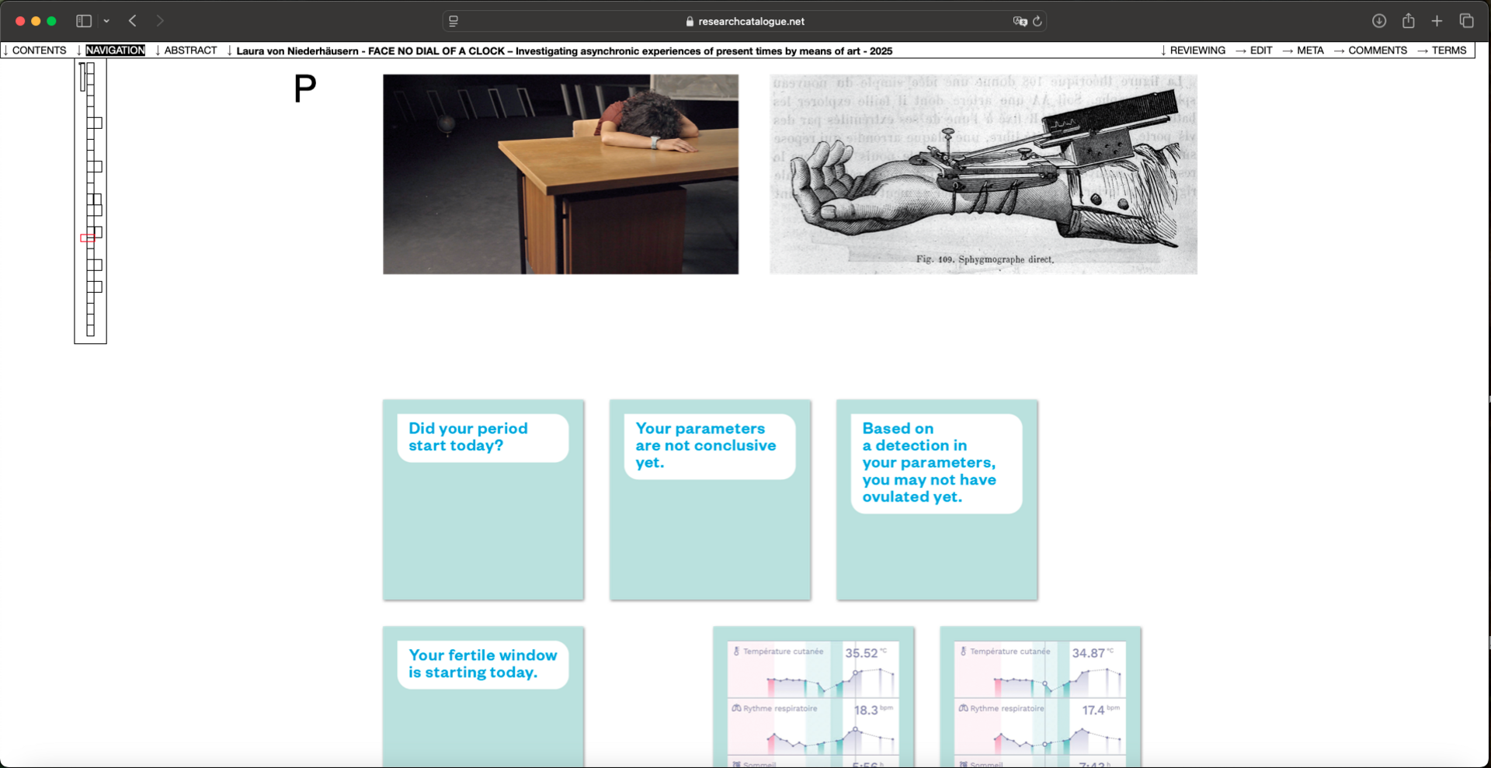The width and height of the screenshot is (1491, 768).
Task: Click the Safari sidebar toggle icon
Action: (84, 21)
